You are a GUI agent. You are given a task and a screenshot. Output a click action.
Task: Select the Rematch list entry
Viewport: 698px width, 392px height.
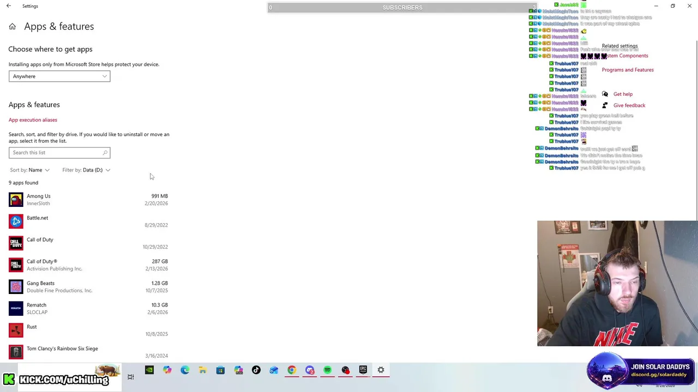[x=88, y=309]
